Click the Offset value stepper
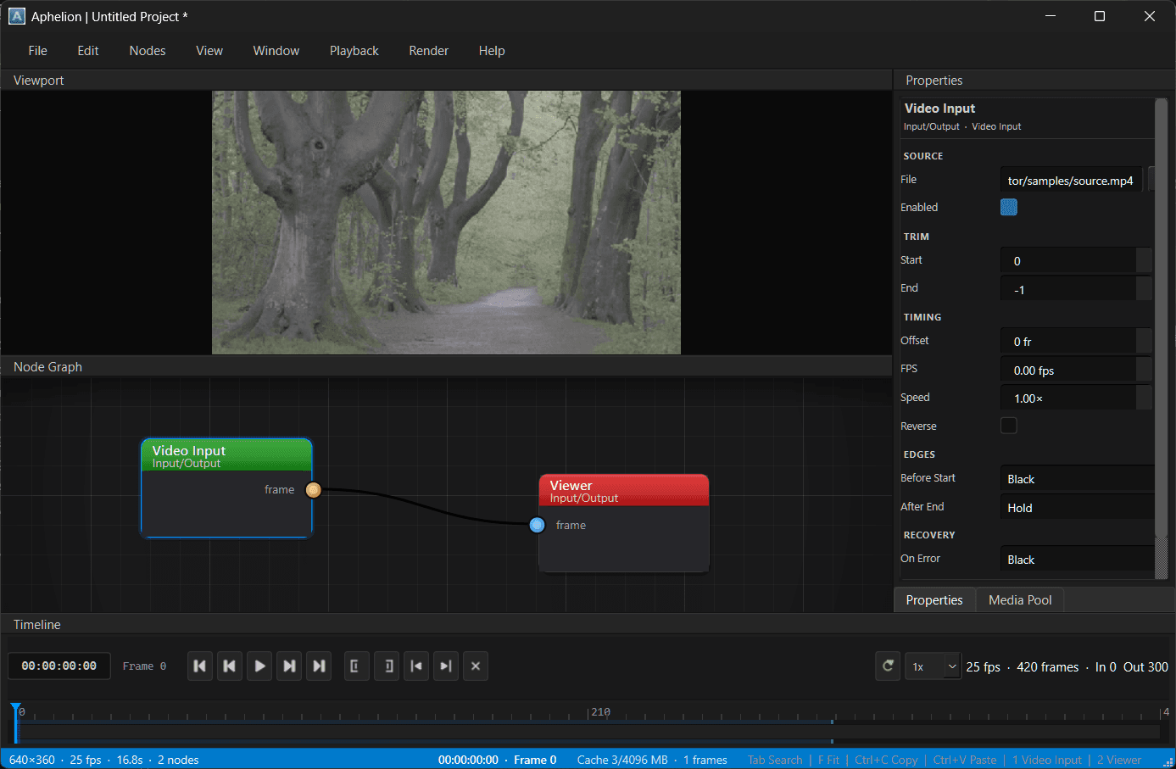The height and width of the screenshot is (769, 1176). [1145, 341]
